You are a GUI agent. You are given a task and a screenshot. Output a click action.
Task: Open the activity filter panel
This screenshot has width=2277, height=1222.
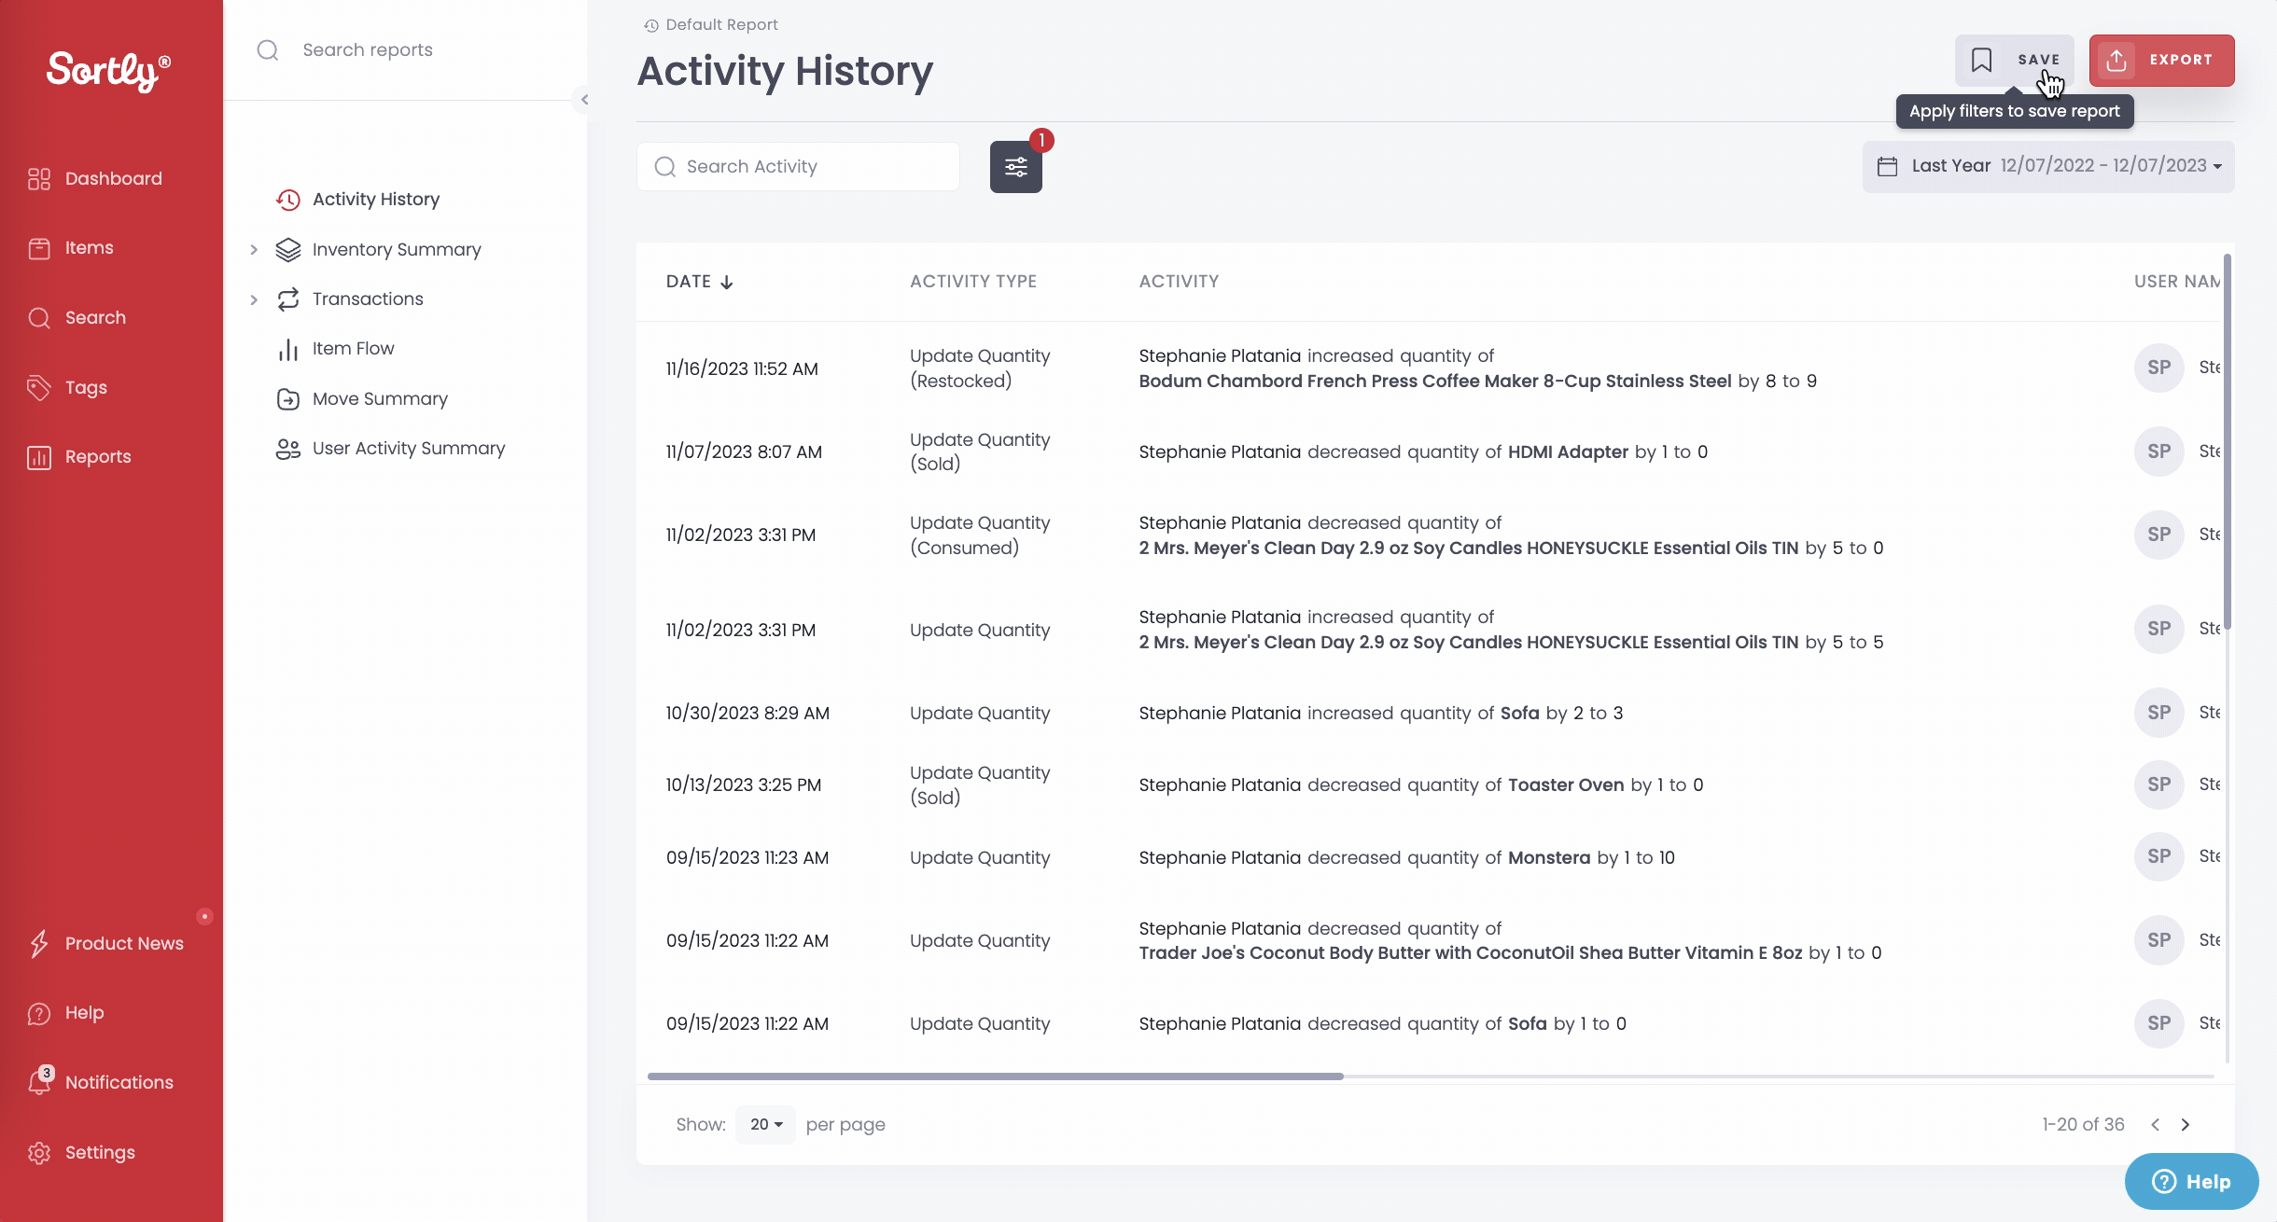coord(1014,166)
